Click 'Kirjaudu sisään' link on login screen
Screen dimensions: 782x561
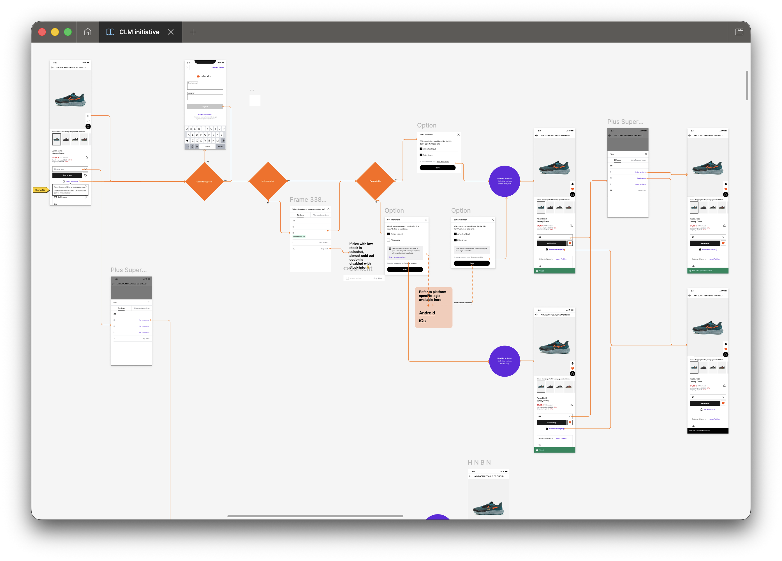click(x=218, y=68)
